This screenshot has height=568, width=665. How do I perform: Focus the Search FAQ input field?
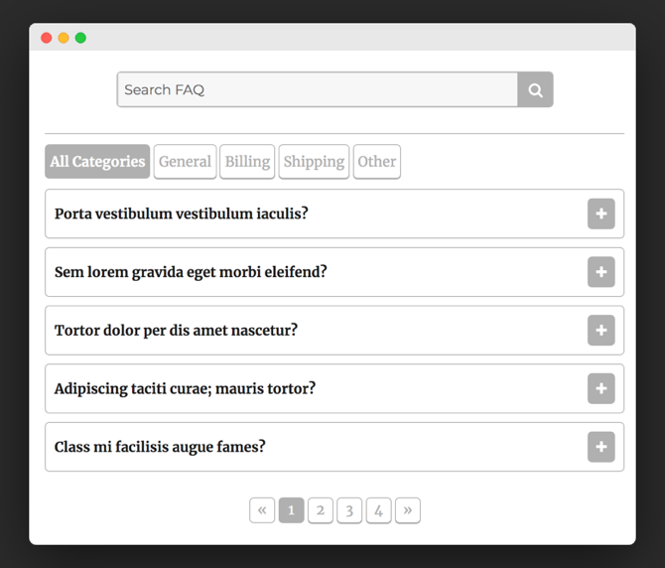(x=318, y=89)
